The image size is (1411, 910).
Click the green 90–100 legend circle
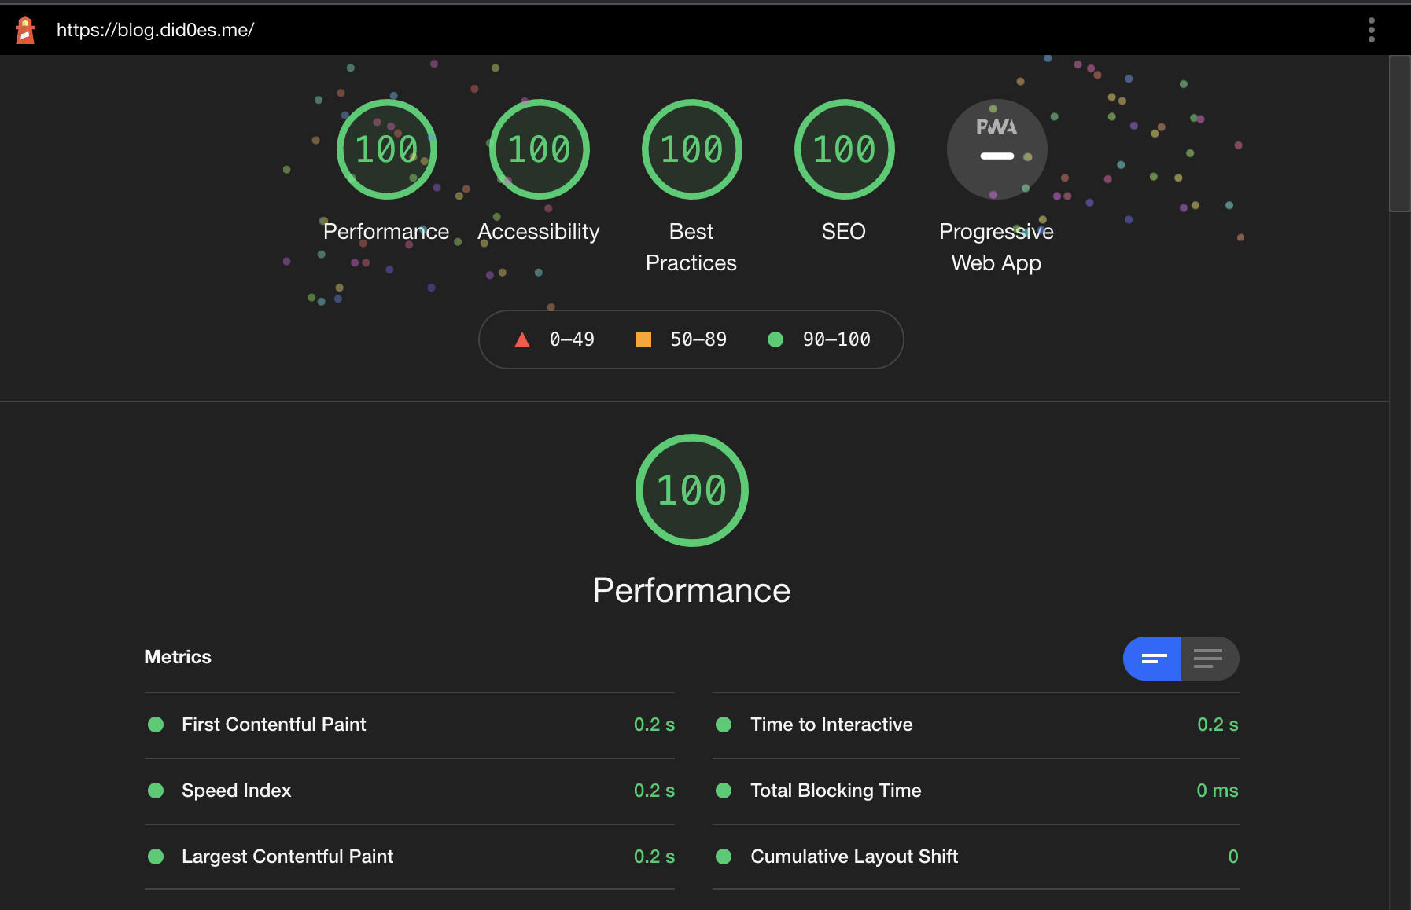pyautogui.click(x=775, y=339)
